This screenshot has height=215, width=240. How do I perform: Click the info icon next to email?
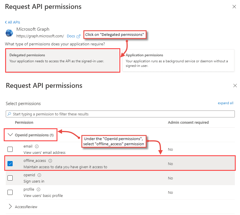(x=37, y=146)
